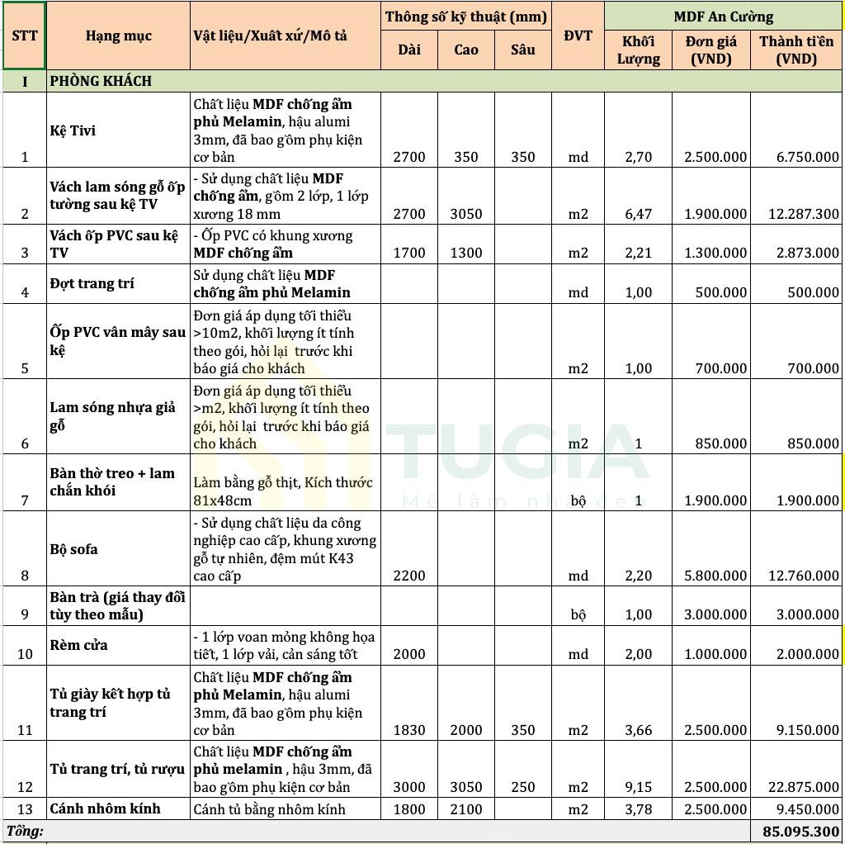This screenshot has width=845, height=844.
Task: Click the Đơn giá (VND) header
Action: 710,50
